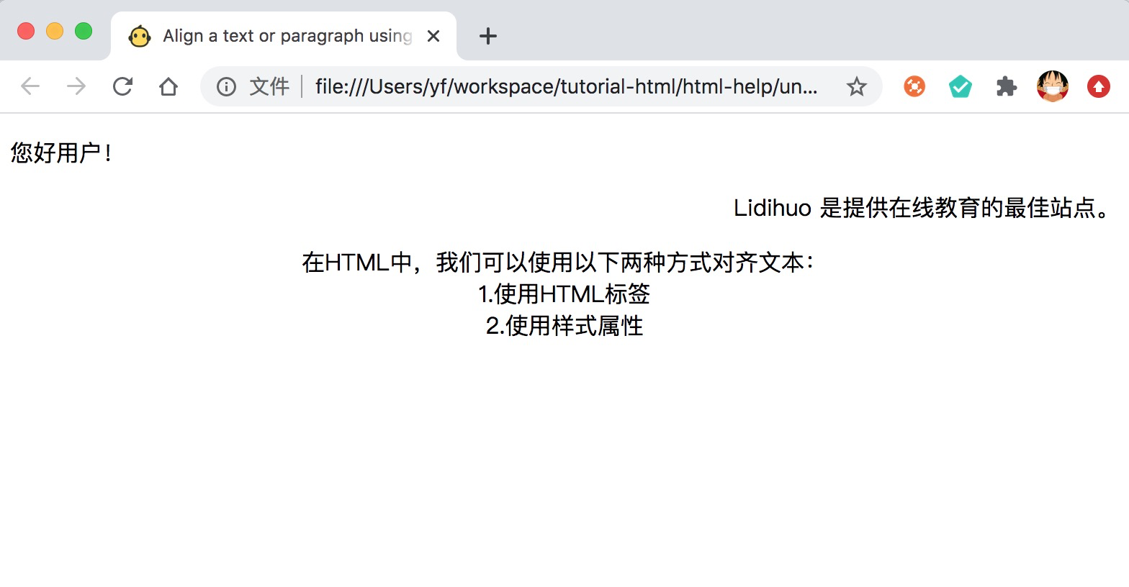
Task: Click the browser back arrow
Action: [30, 87]
